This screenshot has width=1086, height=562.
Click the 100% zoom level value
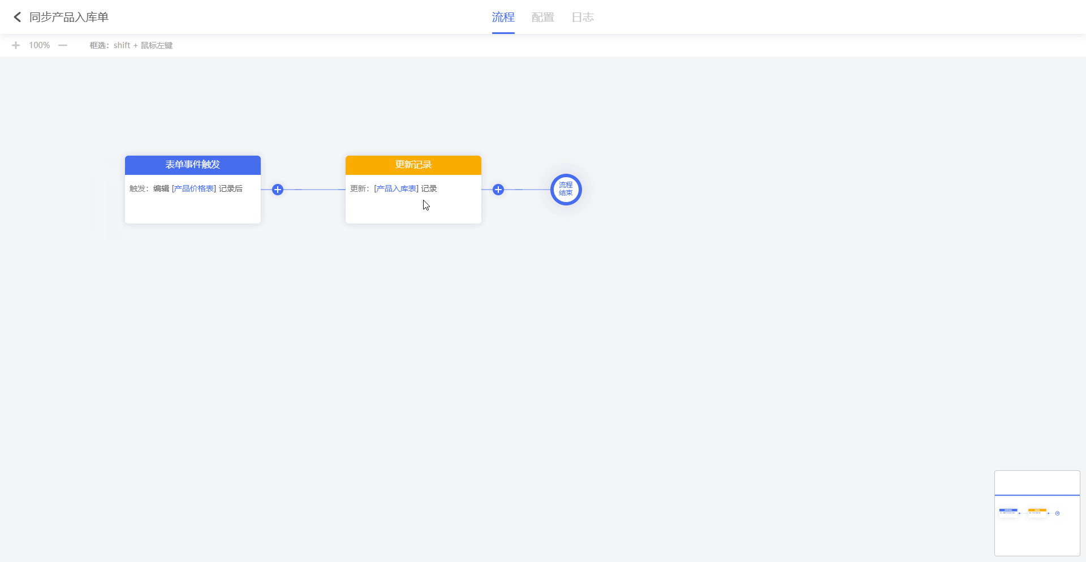pos(40,45)
